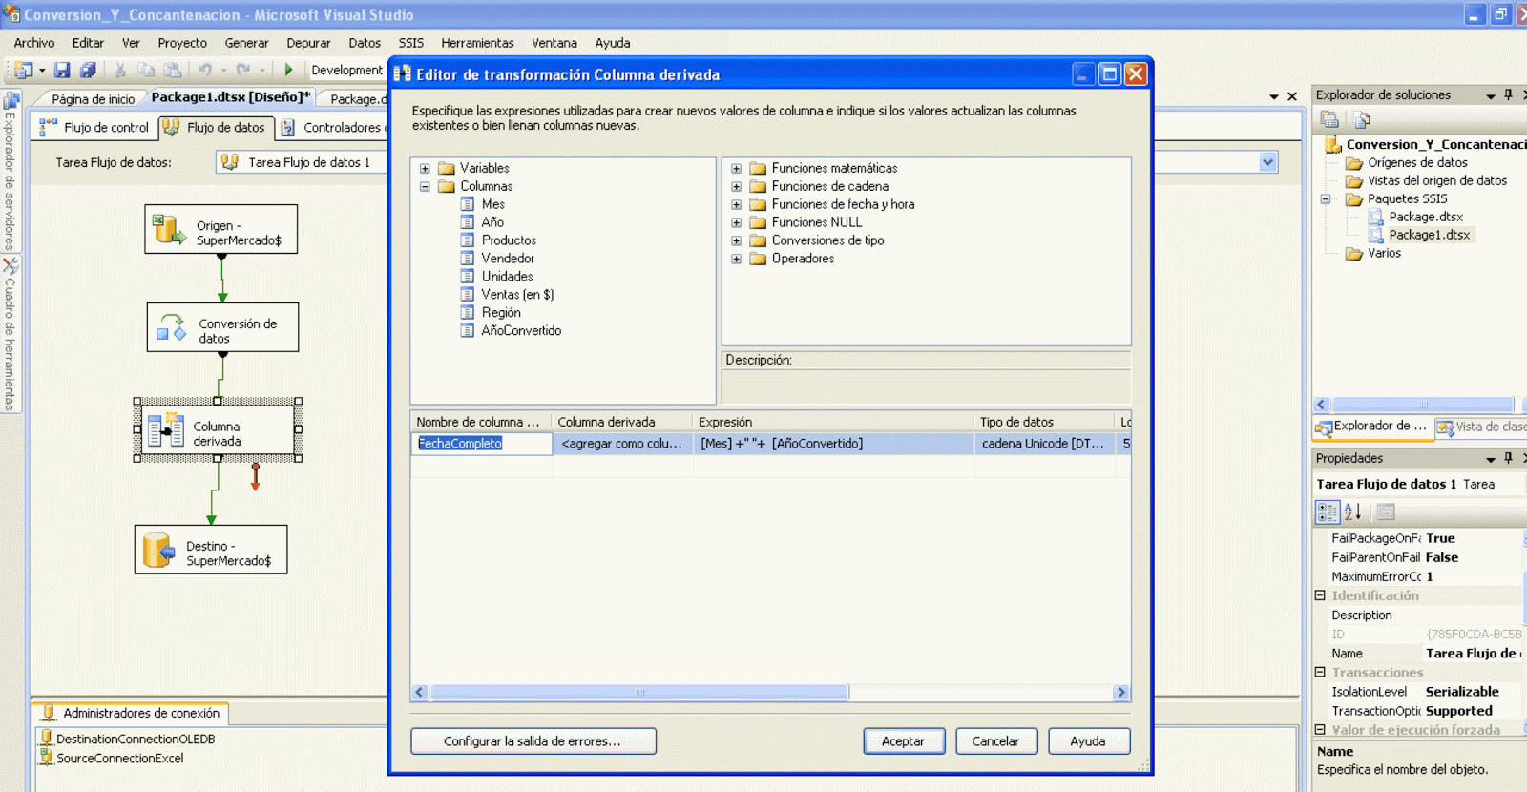Click the Save All icon in toolbar
This screenshot has width=1527, height=792.
pos(88,70)
